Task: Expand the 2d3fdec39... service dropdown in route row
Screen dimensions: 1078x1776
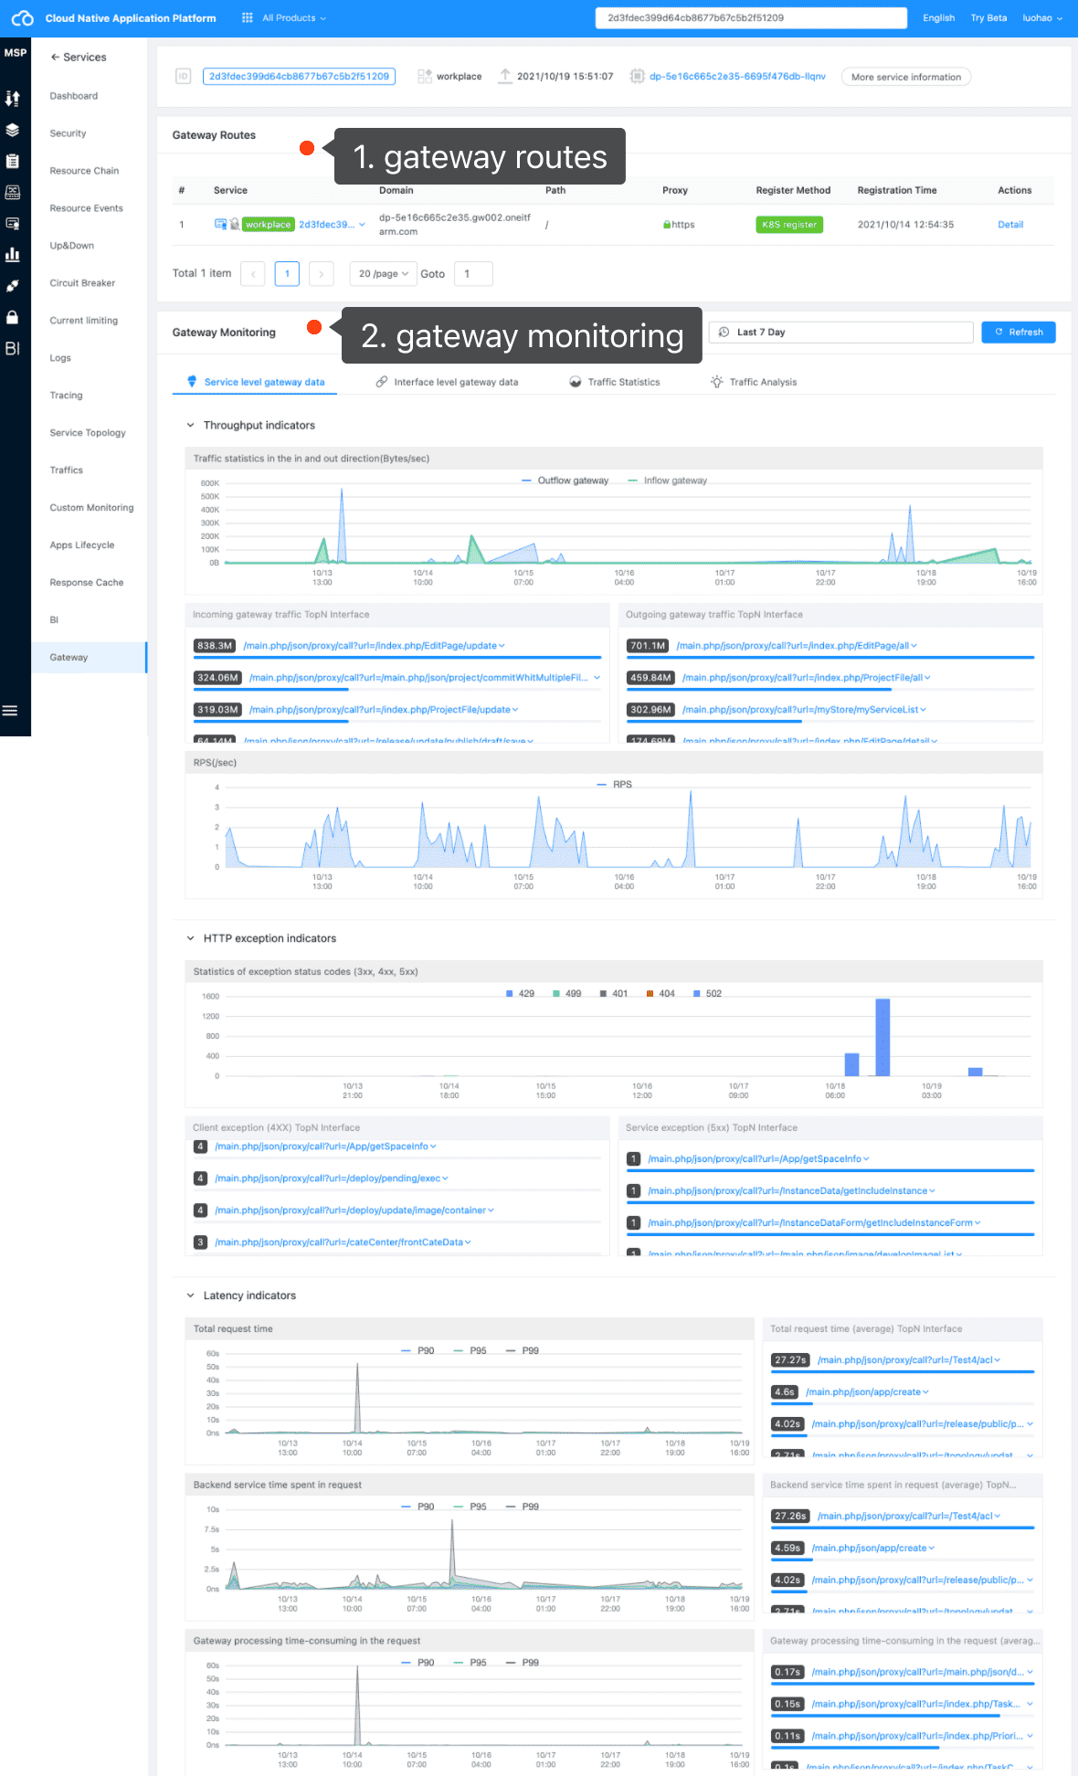Action: coord(362,225)
